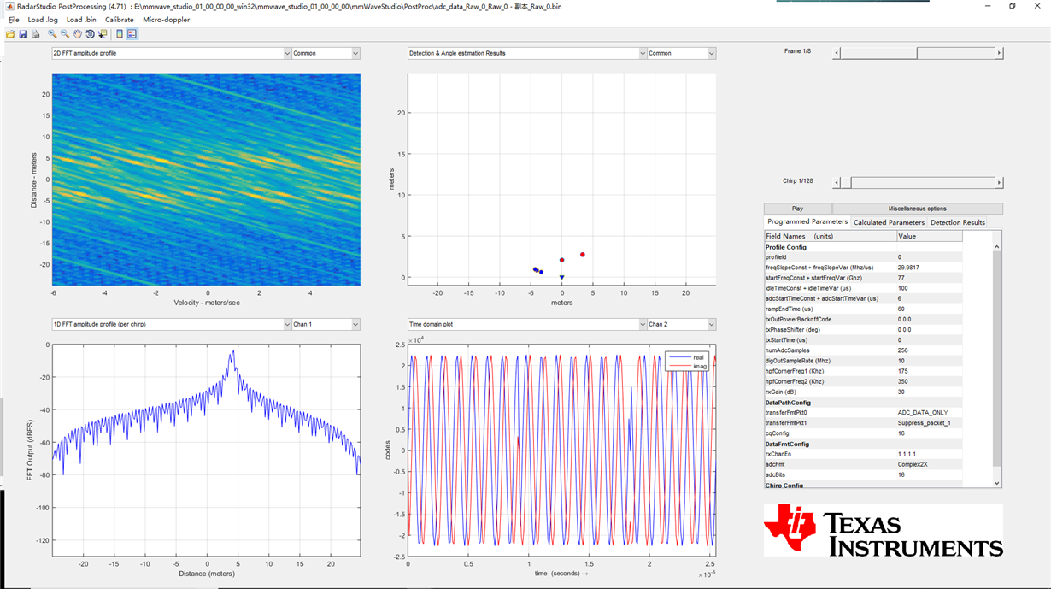This screenshot has height=589, width=1051.
Task: Open Detection & Angle estimation Results dropdown
Action: coord(527,53)
